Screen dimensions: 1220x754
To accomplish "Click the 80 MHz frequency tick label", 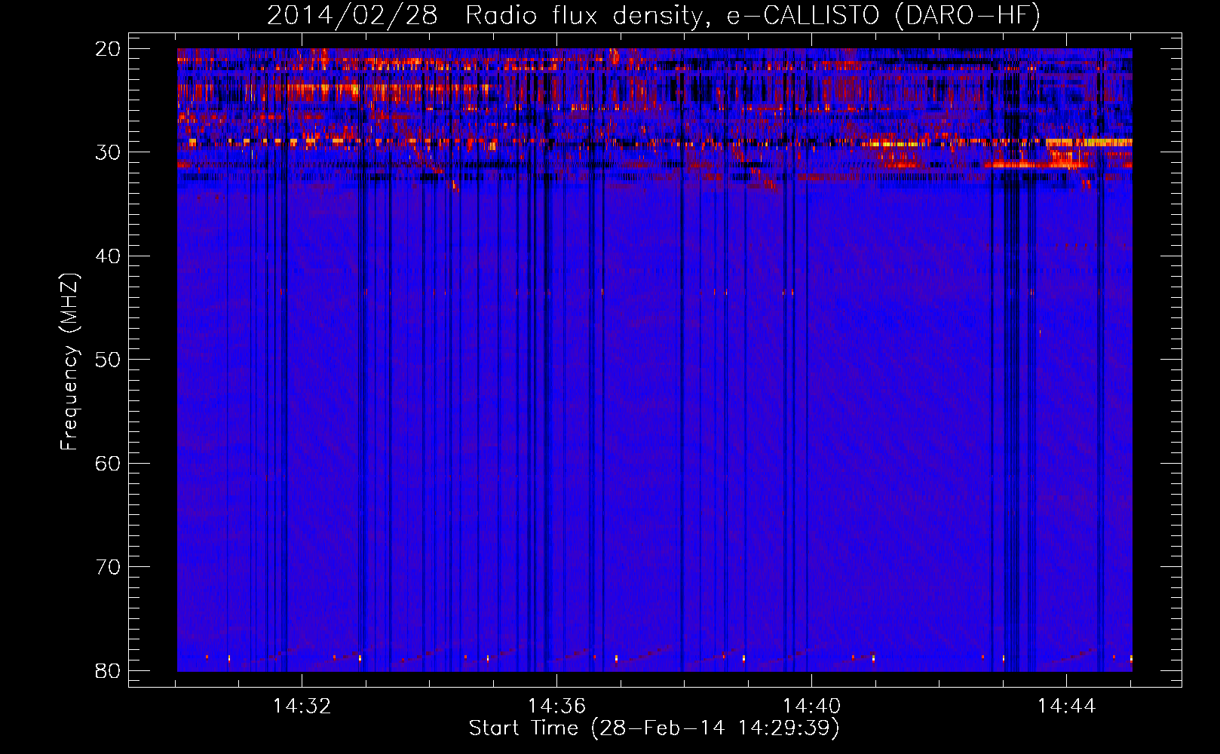I will [108, 671].
